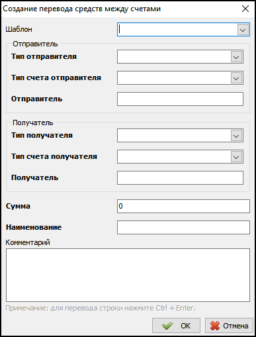Click the Тип счета отправителя label
The image size is (256, 337).
pos(56,77)
